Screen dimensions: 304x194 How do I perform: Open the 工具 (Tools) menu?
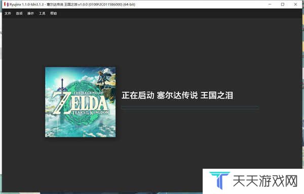42,13
